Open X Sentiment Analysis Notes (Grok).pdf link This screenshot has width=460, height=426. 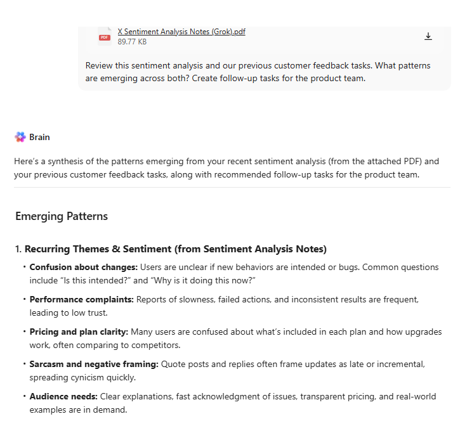point(181,32)
